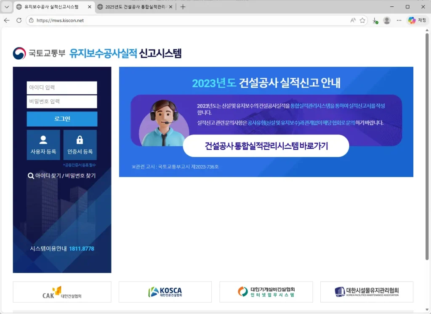Image resolution: width=431 pixels, height=314 pixels.
Task: Open a new browser tab
Action: tap(183, 7)
